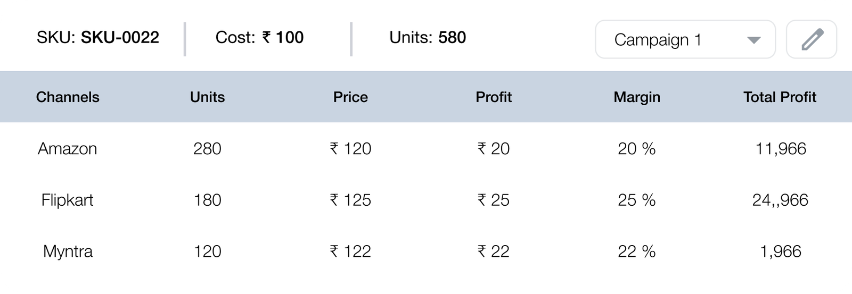Click the dropdown arrow beside Campaign 1
Viewport: 852px width, 294px height.
753,40
